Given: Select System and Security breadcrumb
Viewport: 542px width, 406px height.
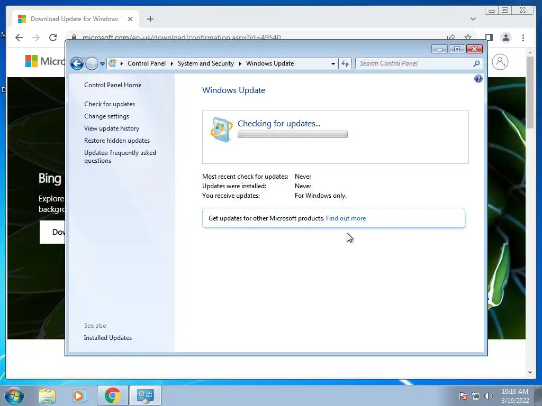Looking at the screenshot, I should pyautogui.click(x=206, y=63).
